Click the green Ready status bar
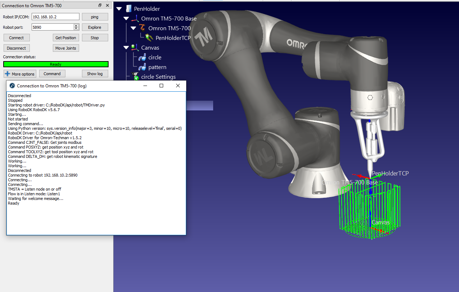459x292 pixels. coord(56,64)
